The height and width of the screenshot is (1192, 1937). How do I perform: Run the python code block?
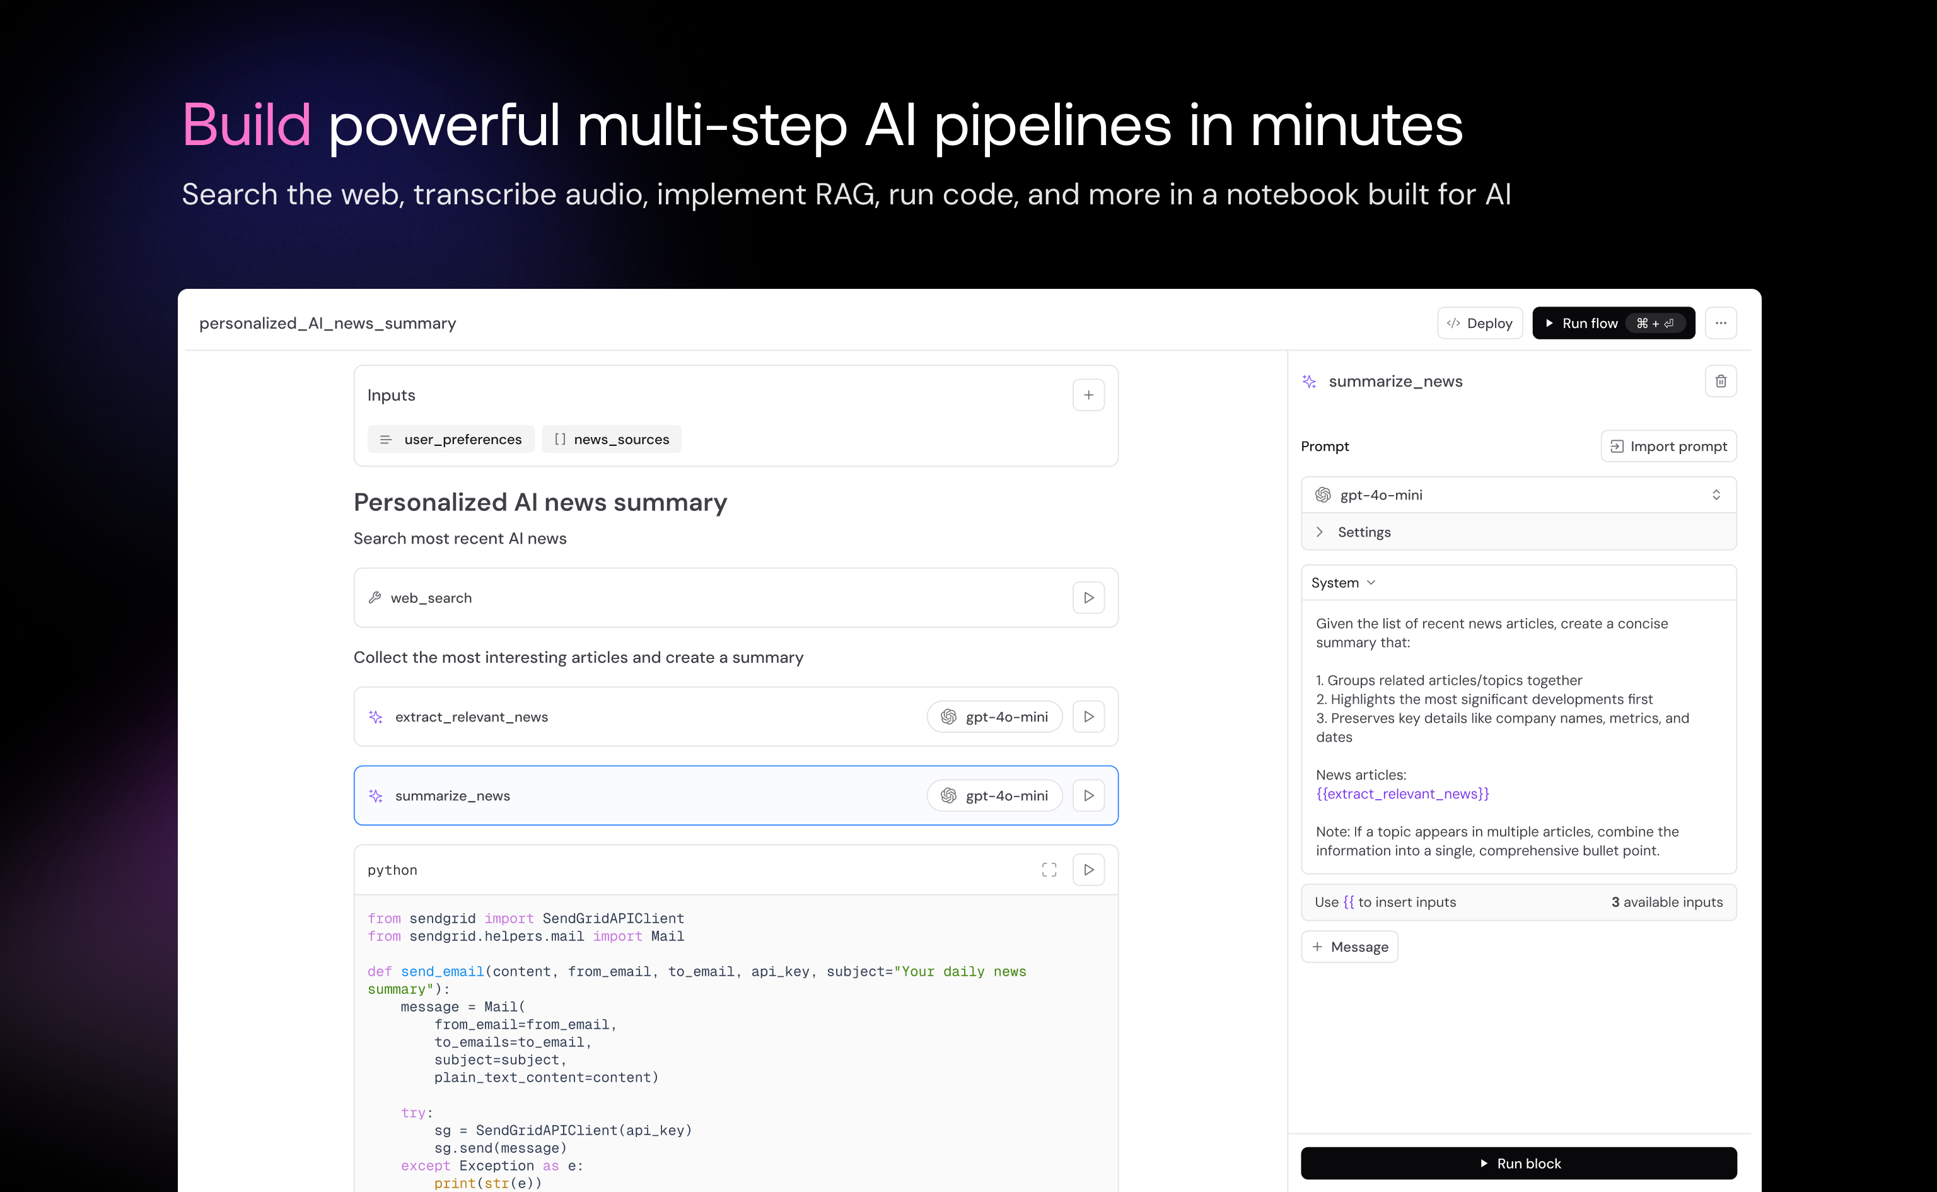(1088, 870)
